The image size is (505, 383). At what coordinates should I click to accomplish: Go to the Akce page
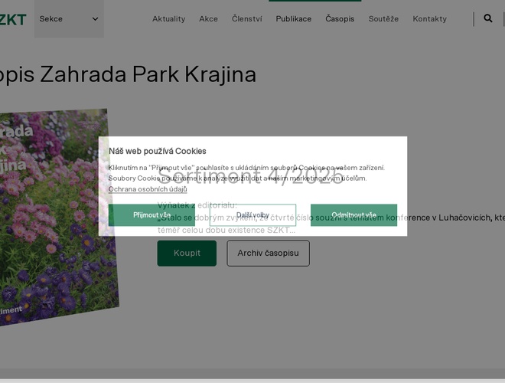tap(208, 19)
